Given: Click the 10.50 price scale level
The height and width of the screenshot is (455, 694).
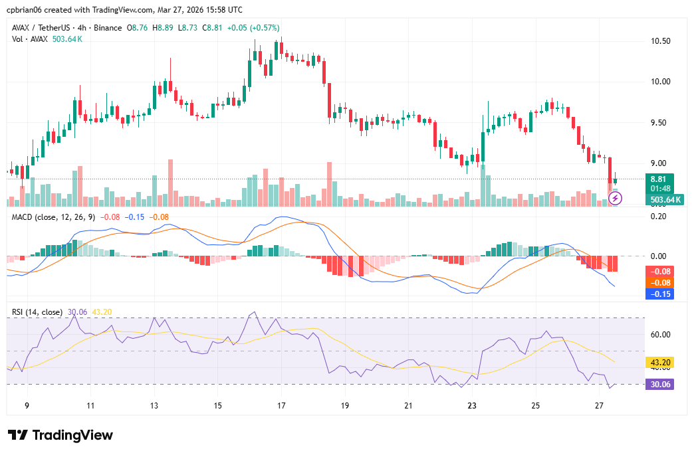Looking at the screenshot, I should 660,41.
